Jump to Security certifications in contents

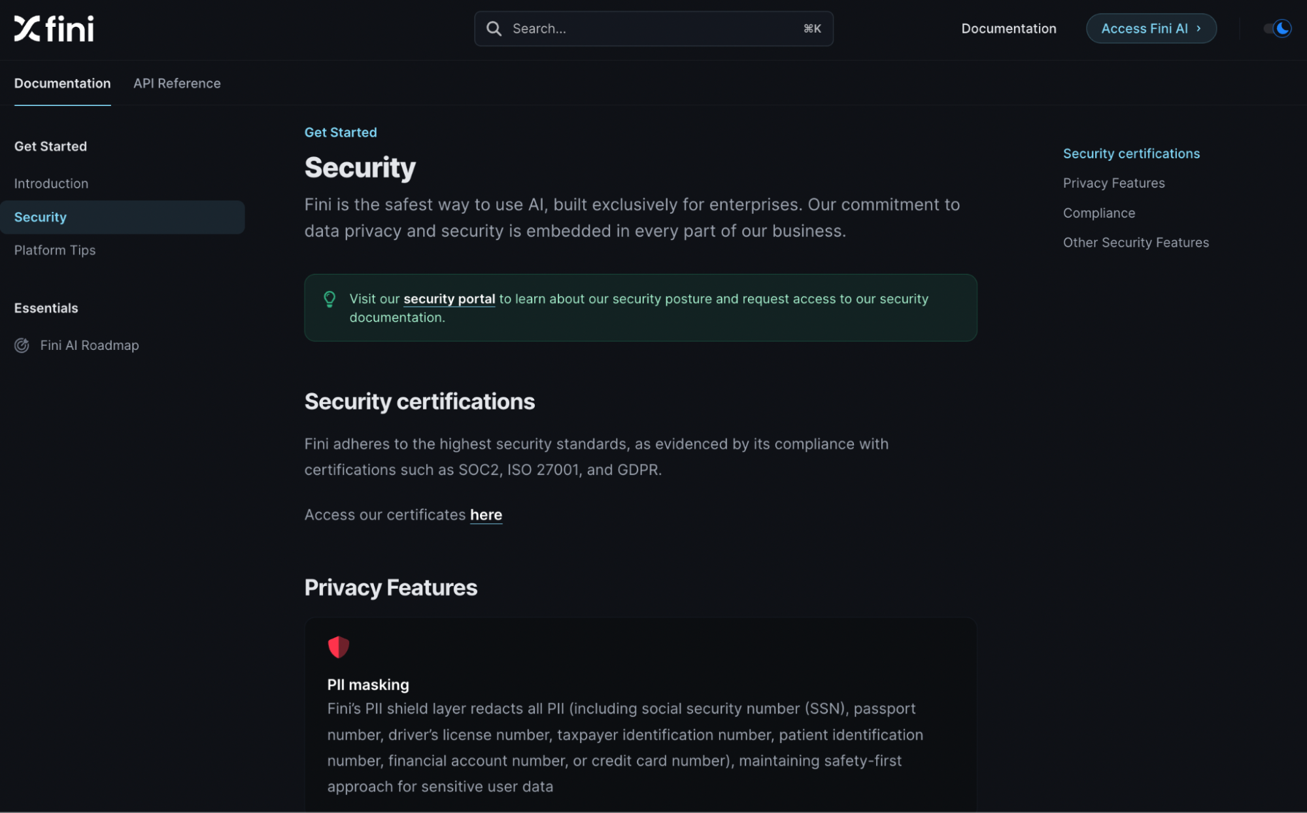coord(1132,154)
